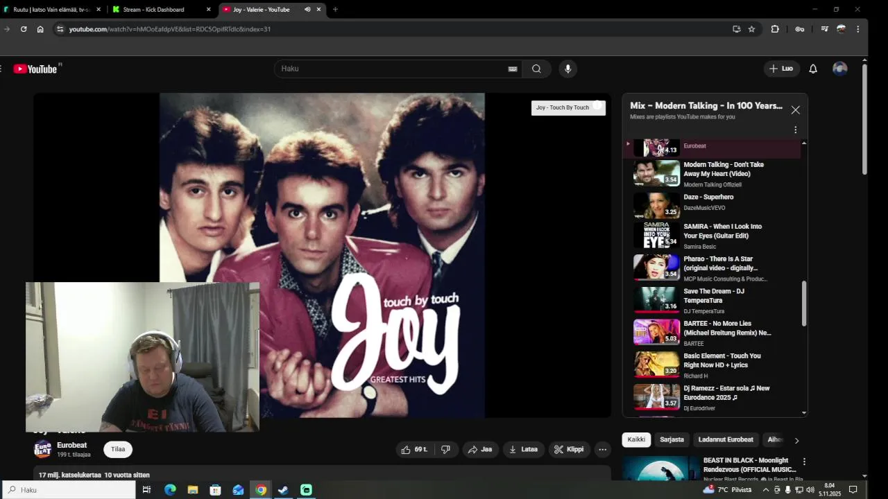This screenshot has height=499, width=888.
Task: Open the YouTube account avatar menu
Action: point(839,69)
